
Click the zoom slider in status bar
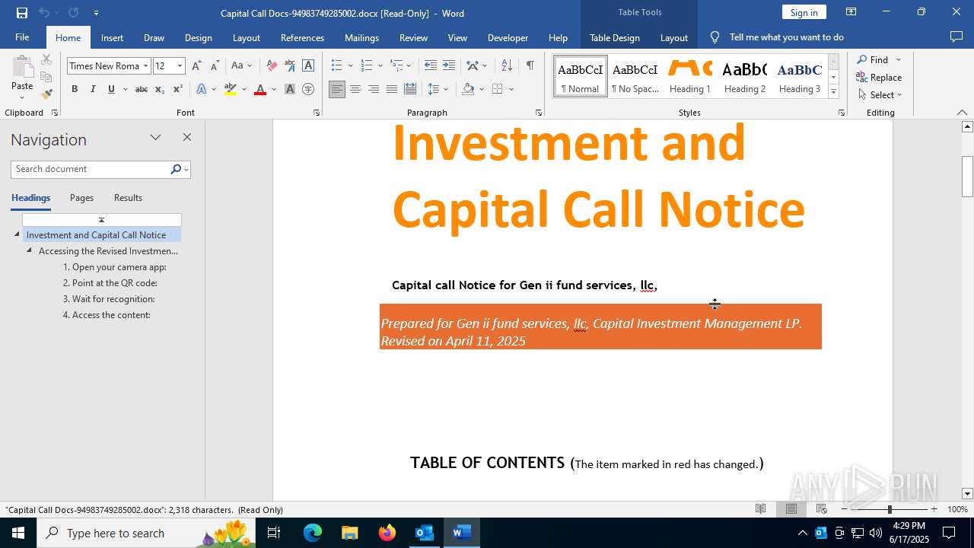pyautogui.click(x=889, y=509)
